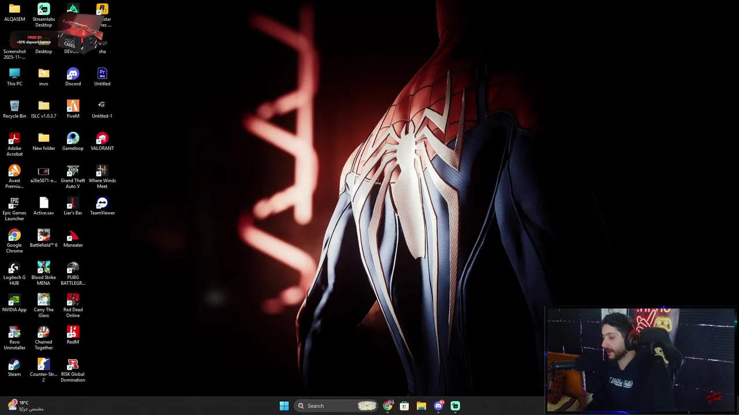This screenshot has height=415, width=739.
Task: Select the Carry The Glass icon
Action: pyautogui.click(x=44, y=305)
